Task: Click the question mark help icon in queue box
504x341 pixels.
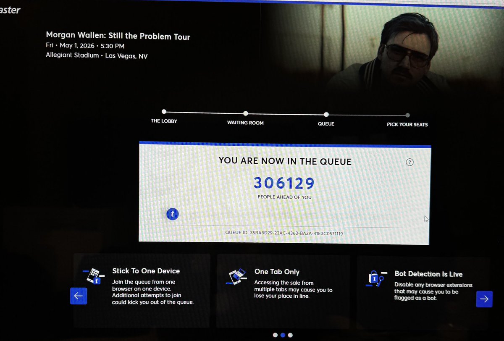Action: (x=410, y=162)
